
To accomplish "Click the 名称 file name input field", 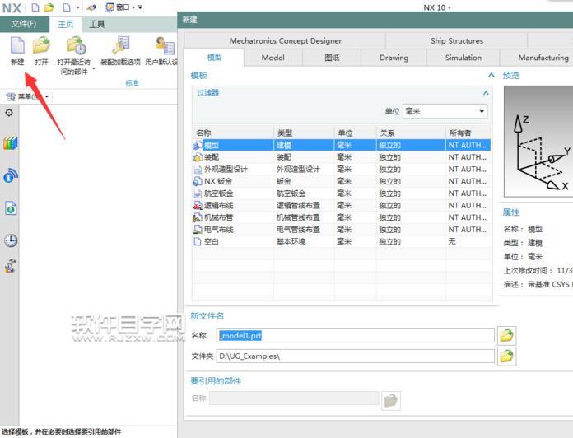I will point(355,335).
